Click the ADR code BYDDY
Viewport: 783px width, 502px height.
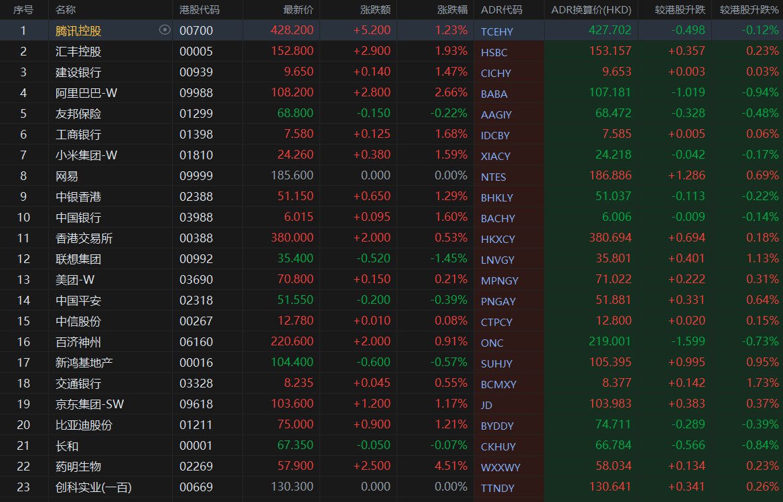(498, 426)
